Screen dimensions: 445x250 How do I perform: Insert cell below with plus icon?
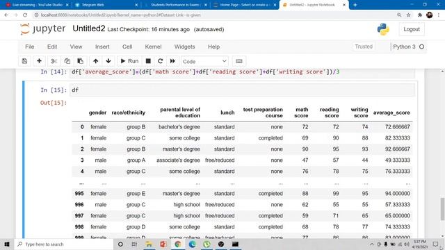click(x=39, y=61)
